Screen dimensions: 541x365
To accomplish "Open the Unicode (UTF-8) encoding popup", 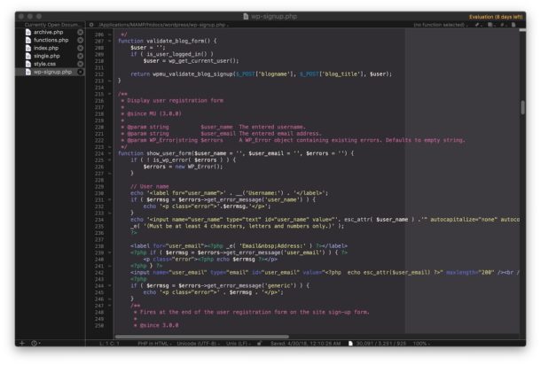I will click(x=198, y=343).
